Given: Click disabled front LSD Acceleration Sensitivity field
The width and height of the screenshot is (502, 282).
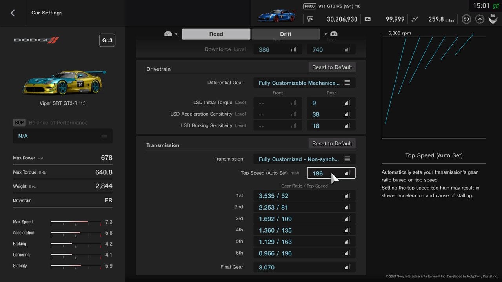Looking at the screenshot, I should [x=278, y=114].
